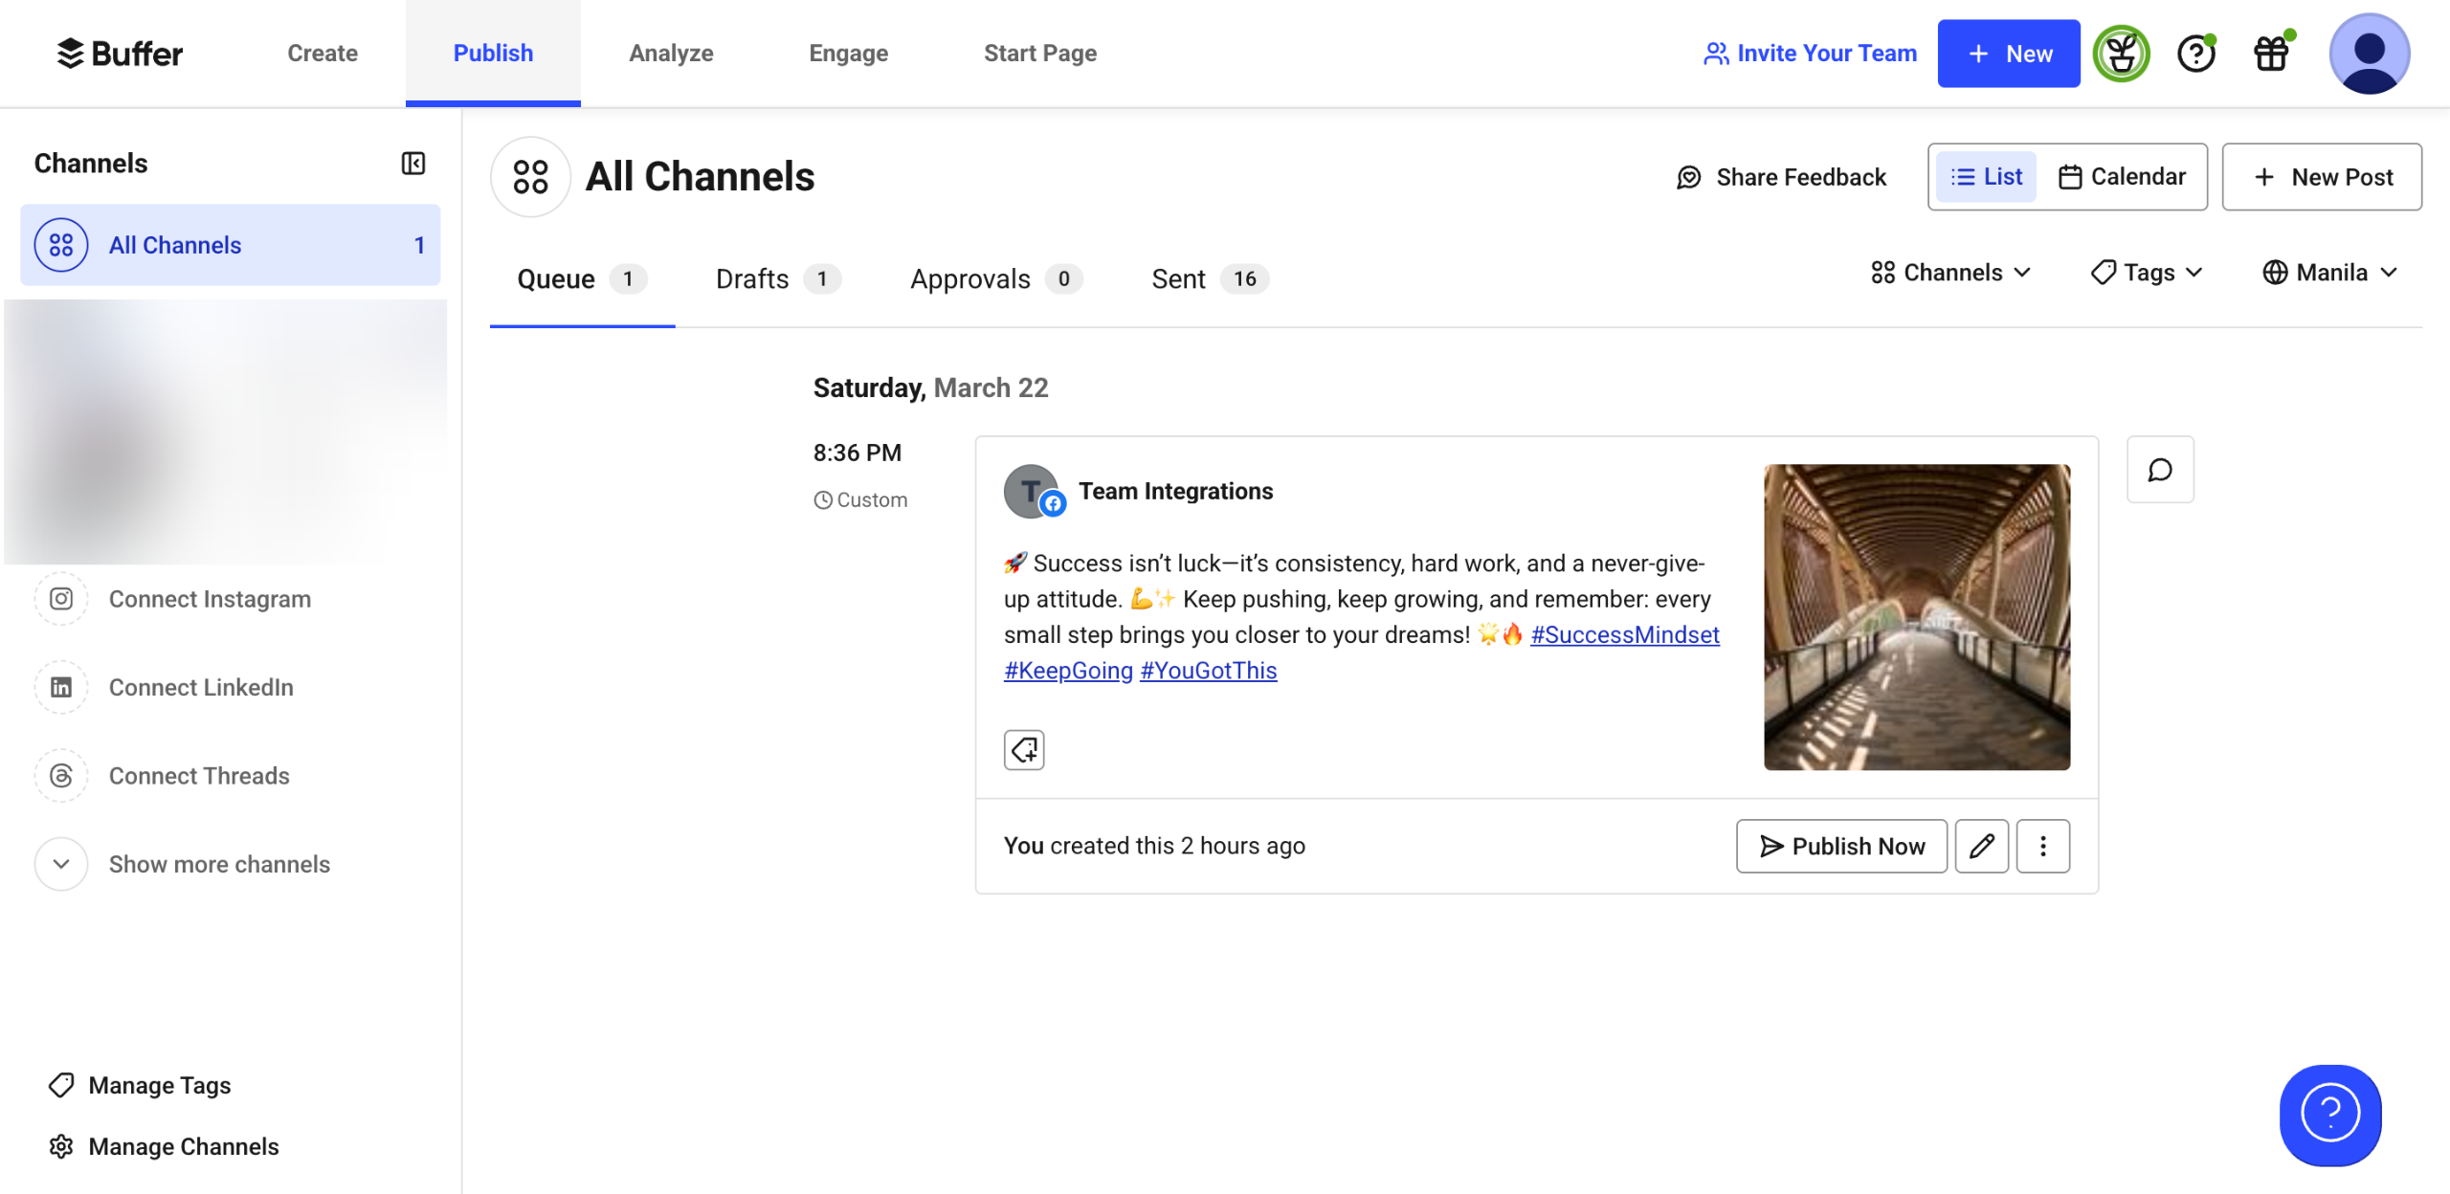This screenshot has height=1194, width=2450.
Task: Open the help question mark in header
Action: (2195, 54)
